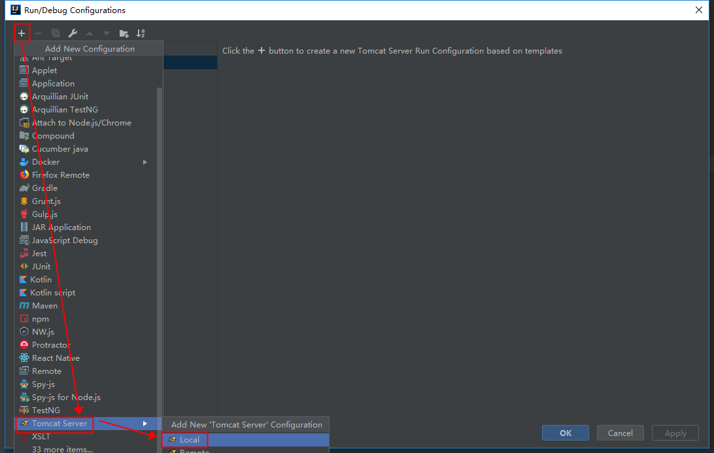Image resolution: width=714 pixels, height=453 pixels.
Task: Choose Kotlin script configuration
Action: click(86, 293)
